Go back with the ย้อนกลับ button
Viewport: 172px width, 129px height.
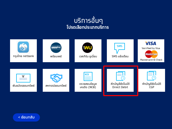pyautogui.click(x=26, y=117)
